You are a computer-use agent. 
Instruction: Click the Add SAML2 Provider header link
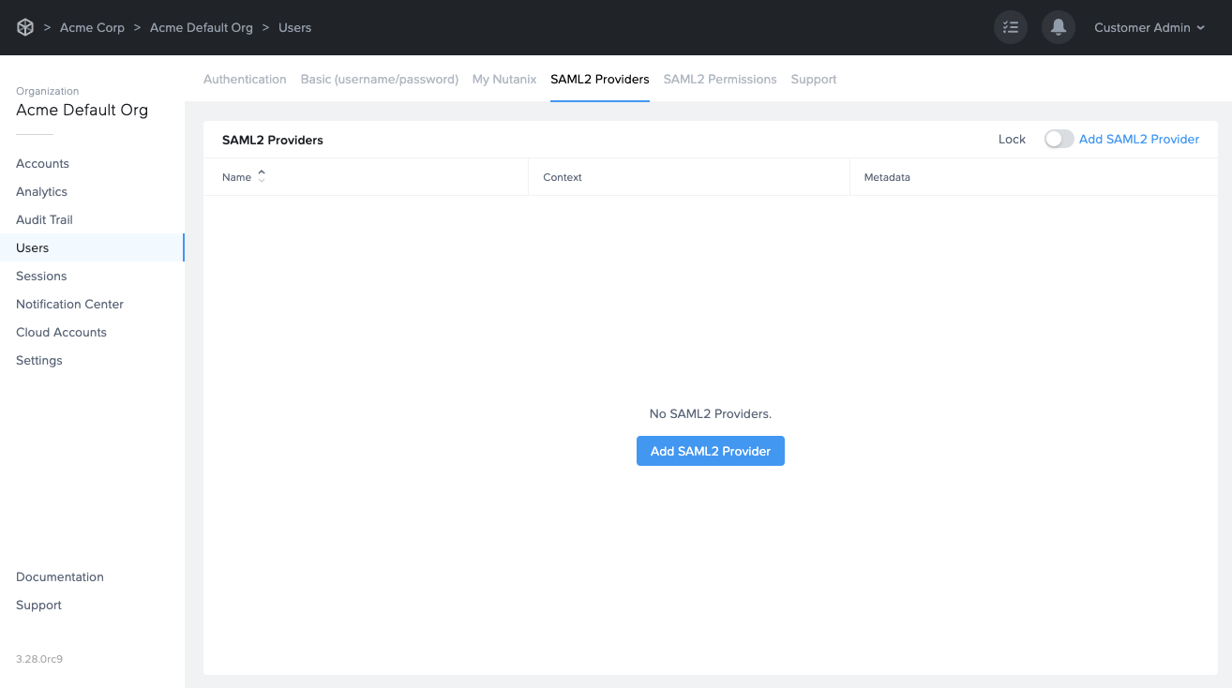1139,139
